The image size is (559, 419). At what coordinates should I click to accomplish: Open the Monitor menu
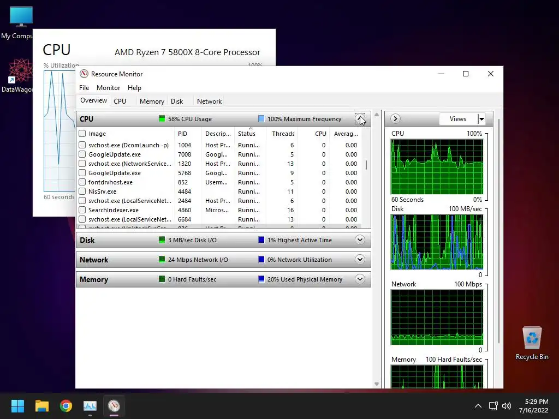pos(109,88)
